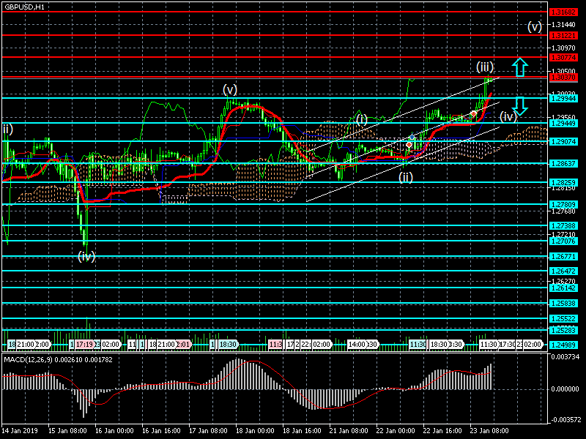Click the 17:30 event time marker
This screenshot has height=439, width=586.
506,343
